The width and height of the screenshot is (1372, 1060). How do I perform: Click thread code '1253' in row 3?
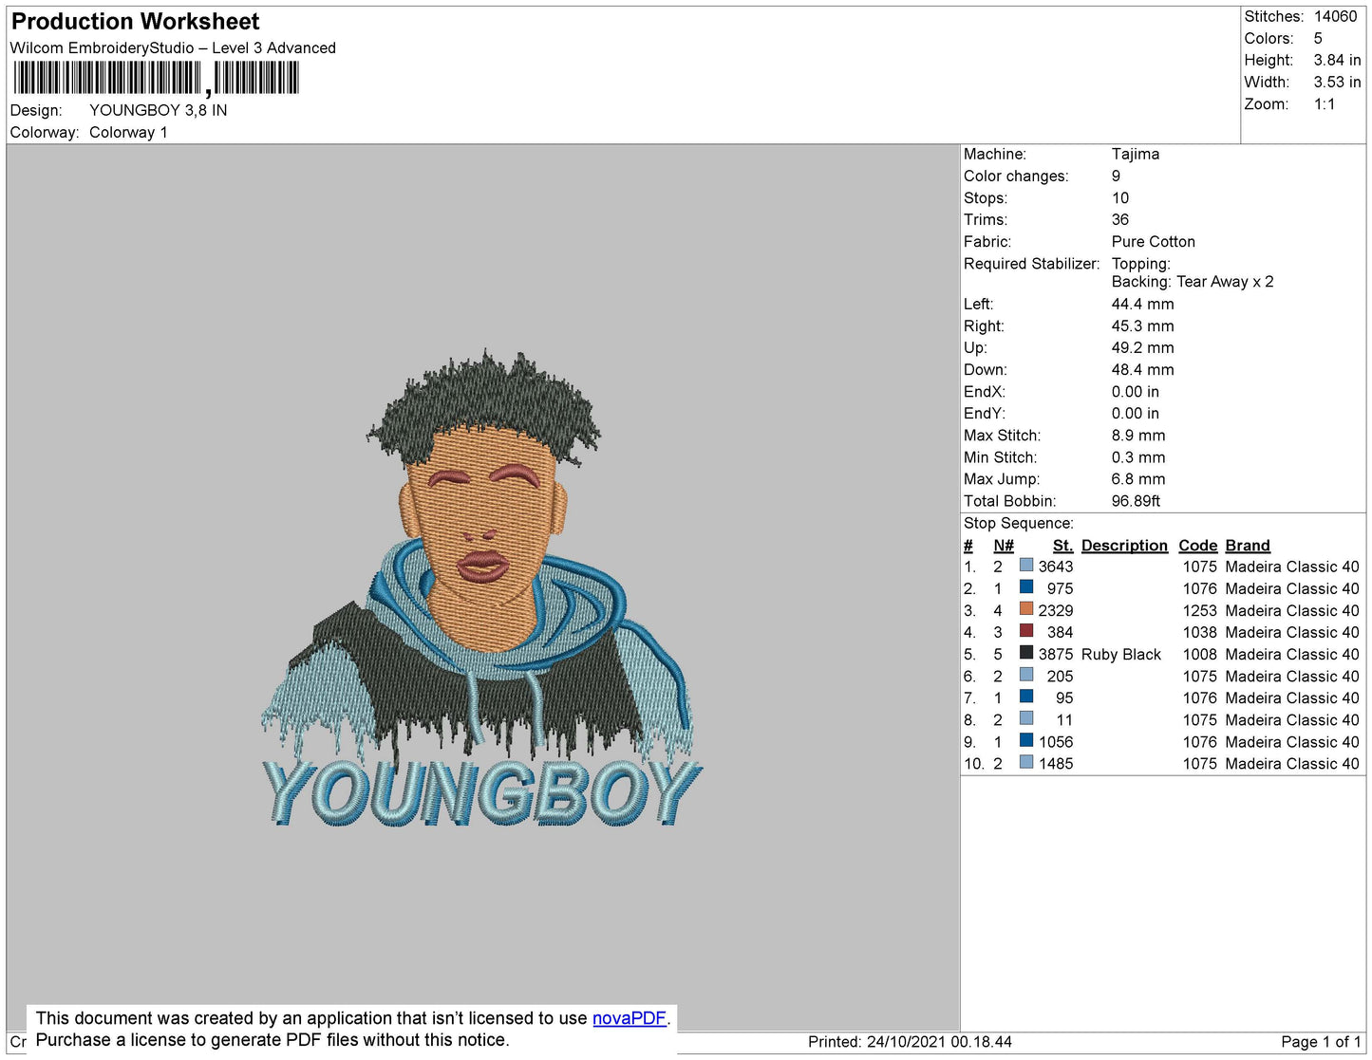[1200, 610]
